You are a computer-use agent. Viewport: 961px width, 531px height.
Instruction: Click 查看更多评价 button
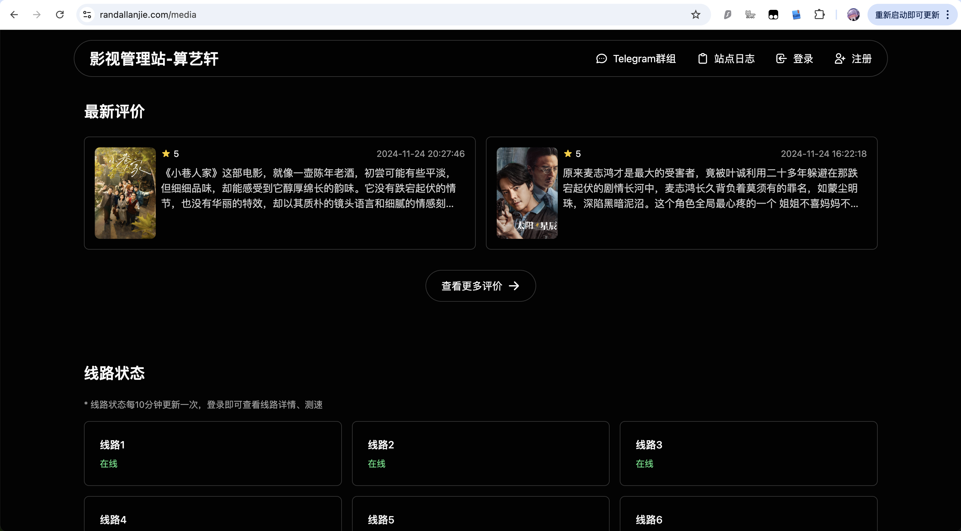click(x=480, y=286)
